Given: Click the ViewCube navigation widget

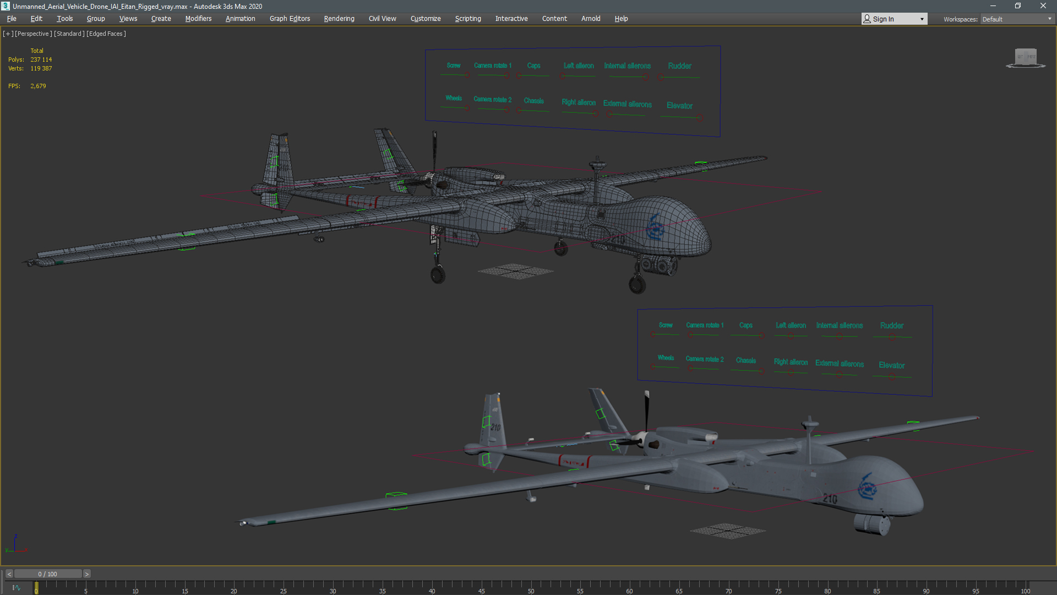Looking at the screenshot, I should tap(1026, 58).
